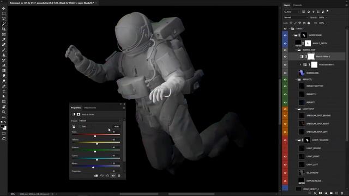349x196 pixels.
Task: Select the Rectangle shape tool
Action: (4, 102)
